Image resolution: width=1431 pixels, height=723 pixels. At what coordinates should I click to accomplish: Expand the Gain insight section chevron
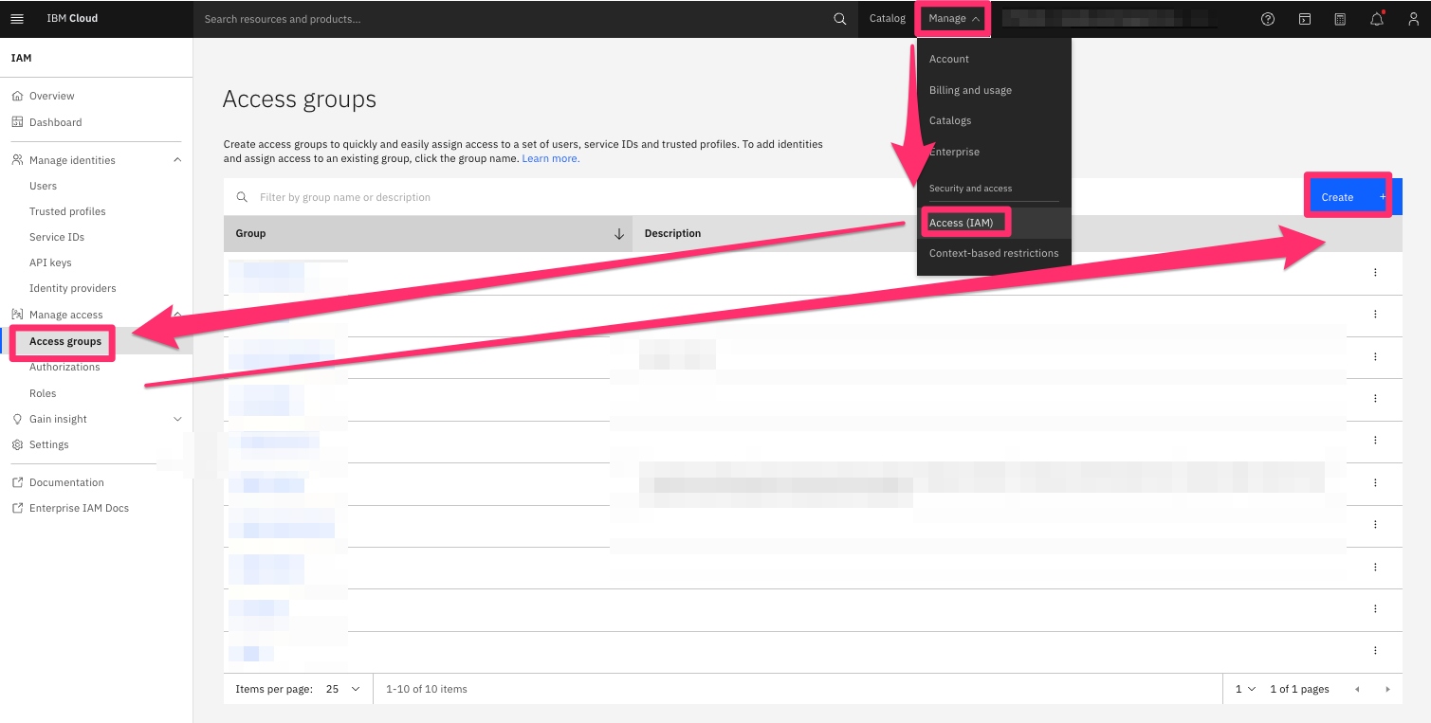click(x=177, y=419)
